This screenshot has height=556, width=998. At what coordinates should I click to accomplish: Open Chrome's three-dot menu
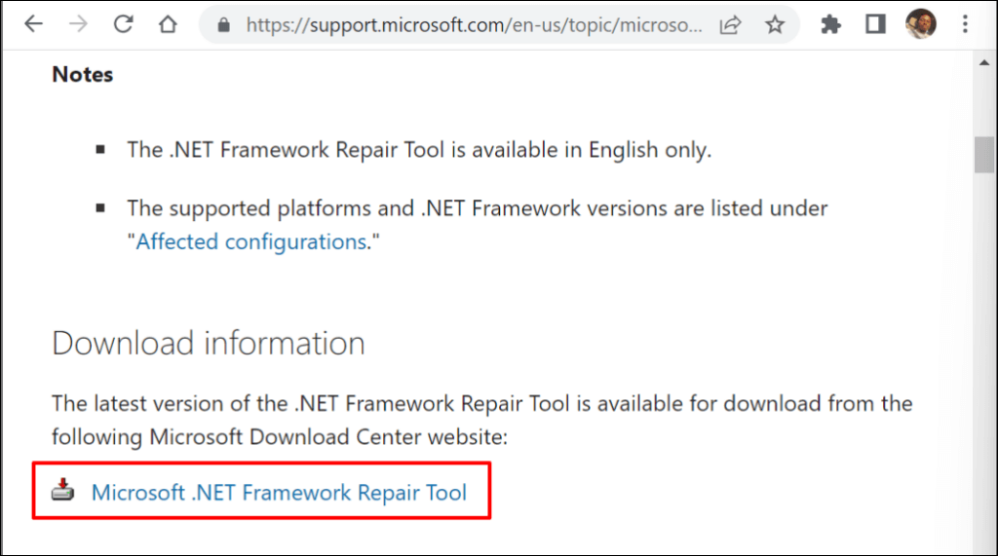965,24
